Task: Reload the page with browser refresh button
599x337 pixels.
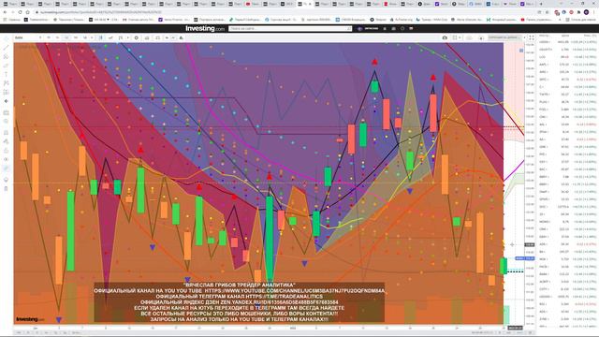Action: pos(21,12)
